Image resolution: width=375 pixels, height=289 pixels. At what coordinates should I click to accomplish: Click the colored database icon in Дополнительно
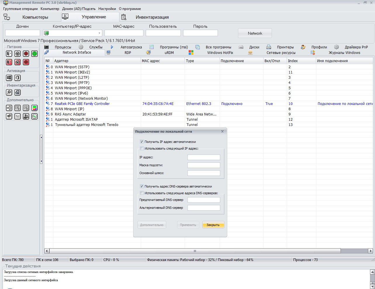click(x=34, y=108)
